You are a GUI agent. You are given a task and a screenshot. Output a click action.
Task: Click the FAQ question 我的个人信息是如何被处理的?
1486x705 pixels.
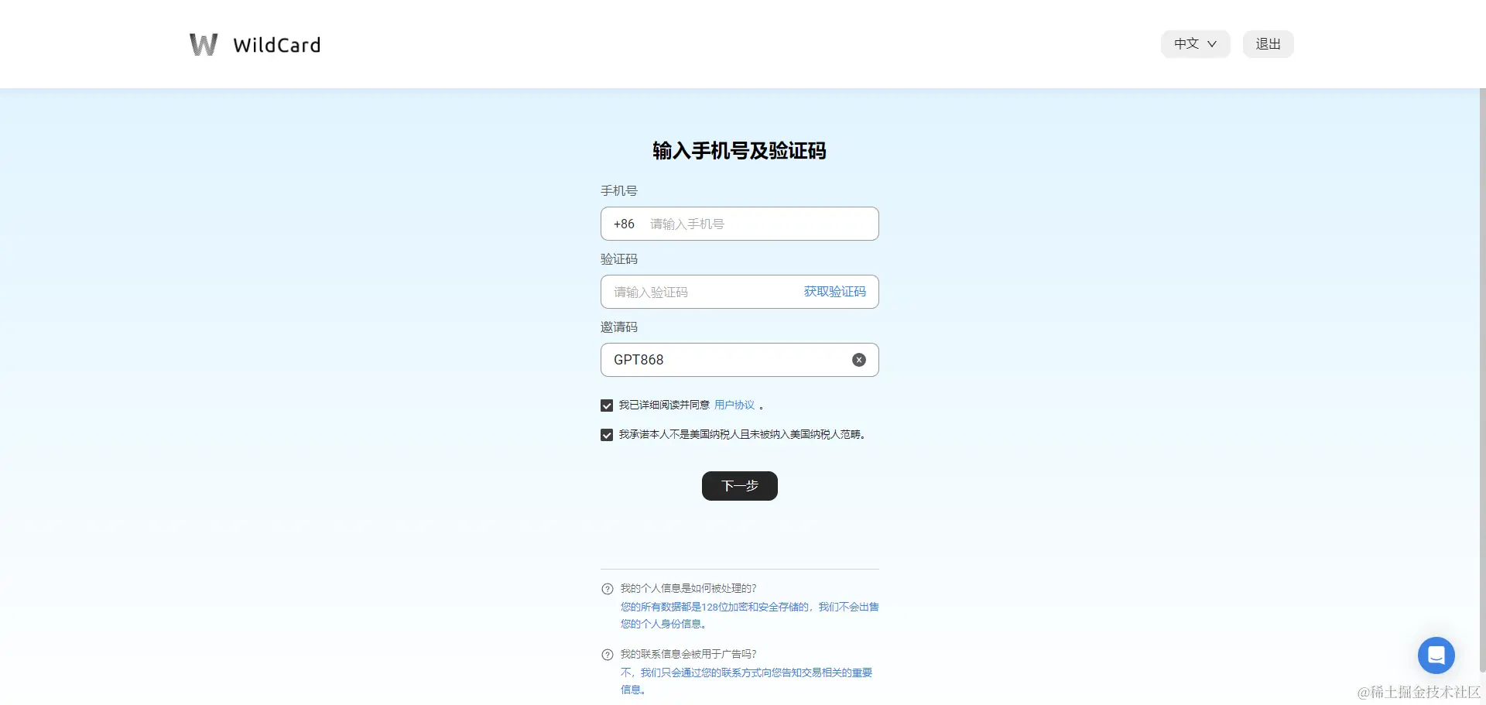688,588
